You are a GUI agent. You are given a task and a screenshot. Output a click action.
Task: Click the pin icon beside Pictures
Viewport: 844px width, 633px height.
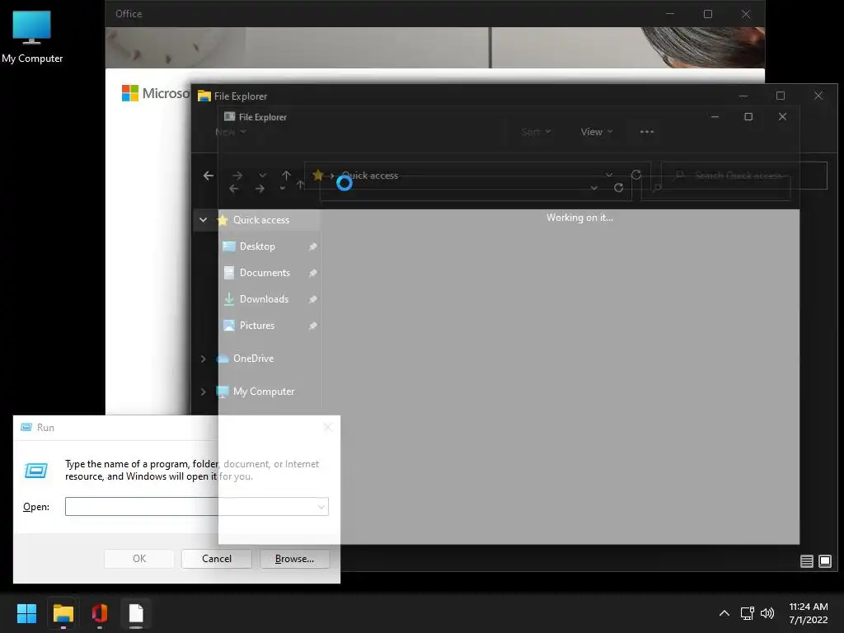pos(312,326)
